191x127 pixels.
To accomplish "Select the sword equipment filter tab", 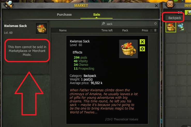I will (x=188, y=12).
